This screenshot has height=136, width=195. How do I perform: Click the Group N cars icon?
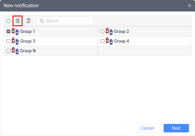[15, 51]
